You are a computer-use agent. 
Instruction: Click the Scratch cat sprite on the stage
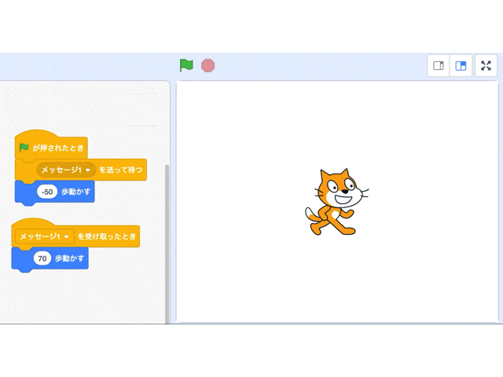[336, 202]
